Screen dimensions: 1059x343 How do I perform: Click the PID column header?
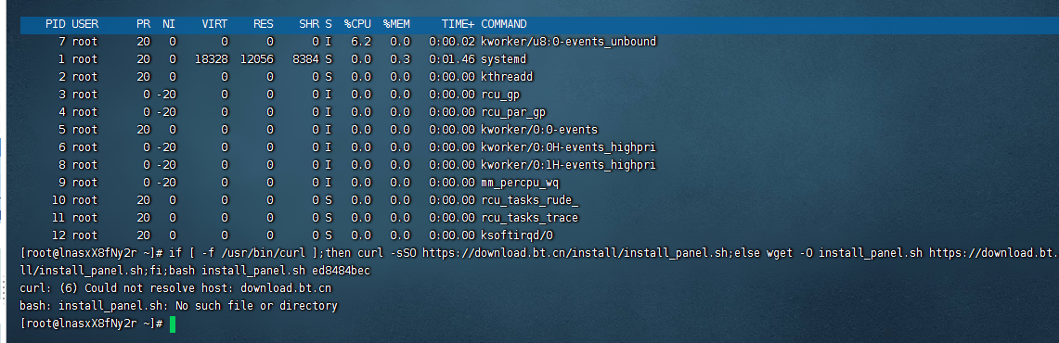click(56, 24)
